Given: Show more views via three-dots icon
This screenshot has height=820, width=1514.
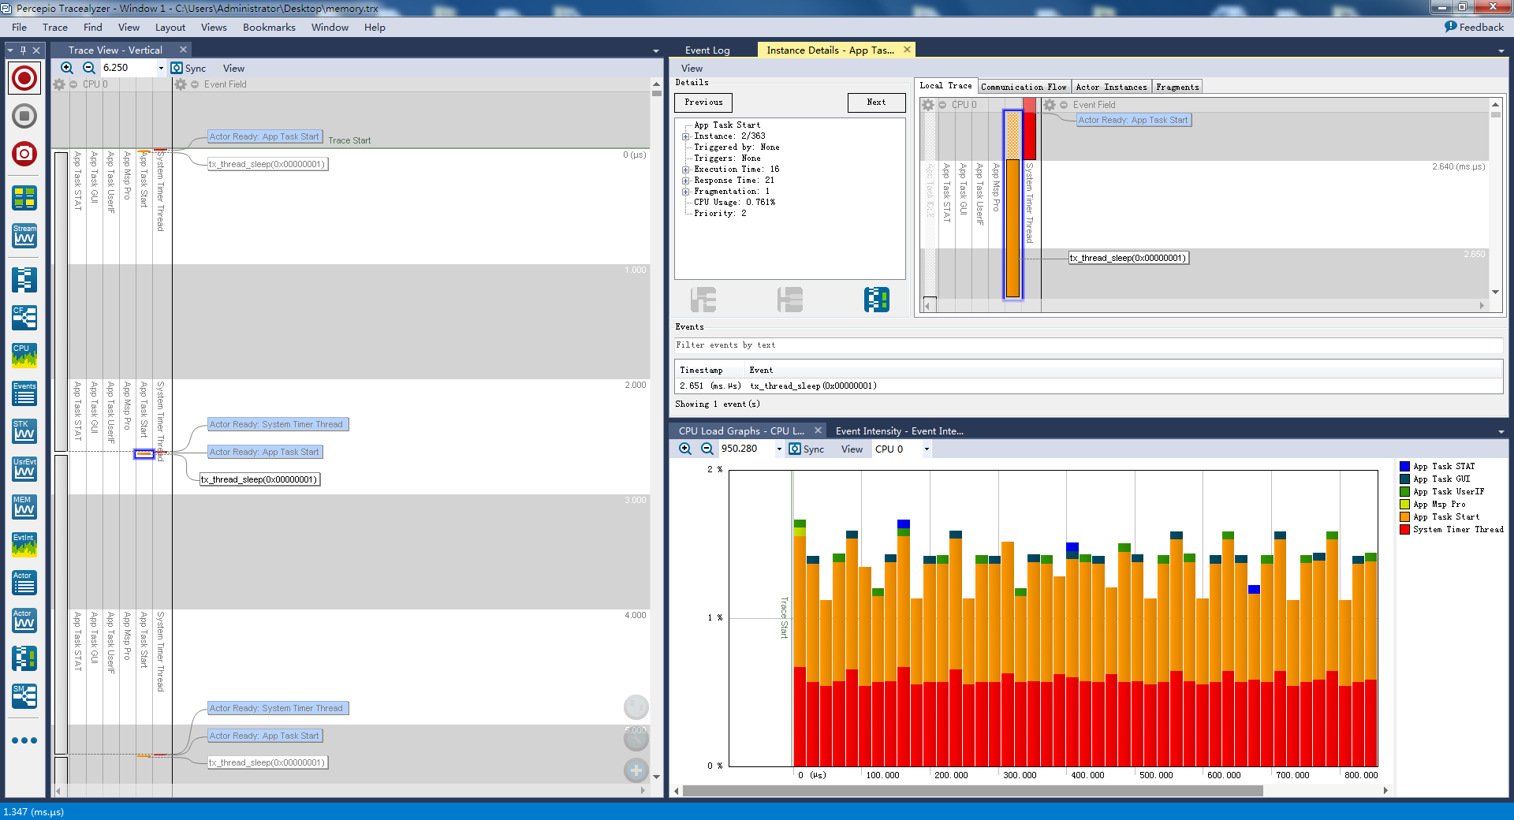Looking at the screenshot, I should point(24,740).
